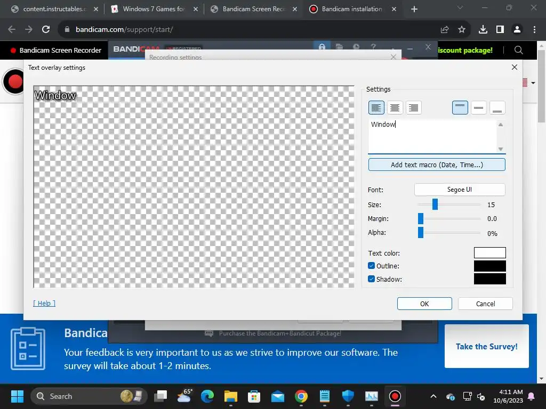
Task: Align overlay text to the right
Action: coord(413,108)
